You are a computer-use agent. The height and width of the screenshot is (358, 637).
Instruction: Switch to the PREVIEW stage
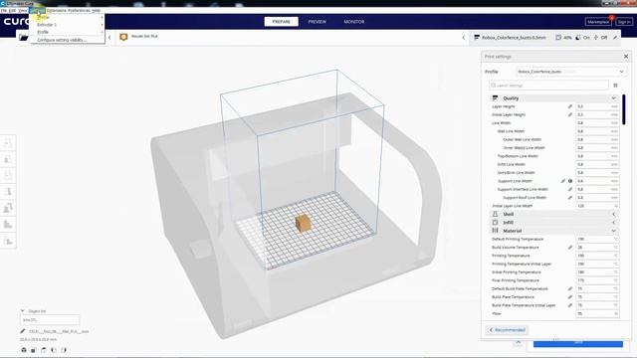(317, 22)
